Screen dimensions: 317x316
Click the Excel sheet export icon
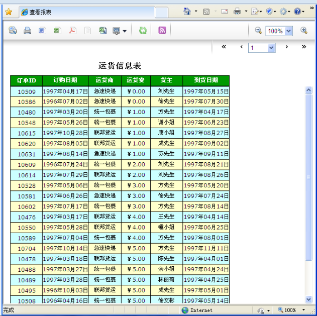[x=102, y=31]
